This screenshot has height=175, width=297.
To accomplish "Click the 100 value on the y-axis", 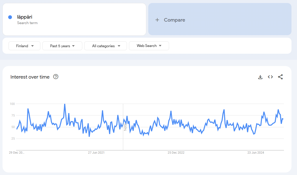I will point(12,104).
